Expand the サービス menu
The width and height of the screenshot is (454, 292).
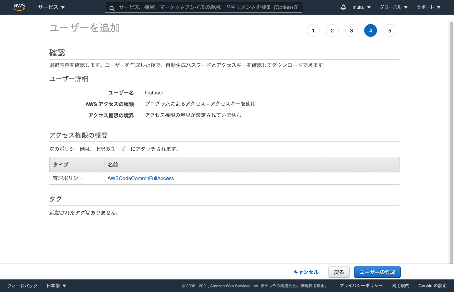coord(51,7)
